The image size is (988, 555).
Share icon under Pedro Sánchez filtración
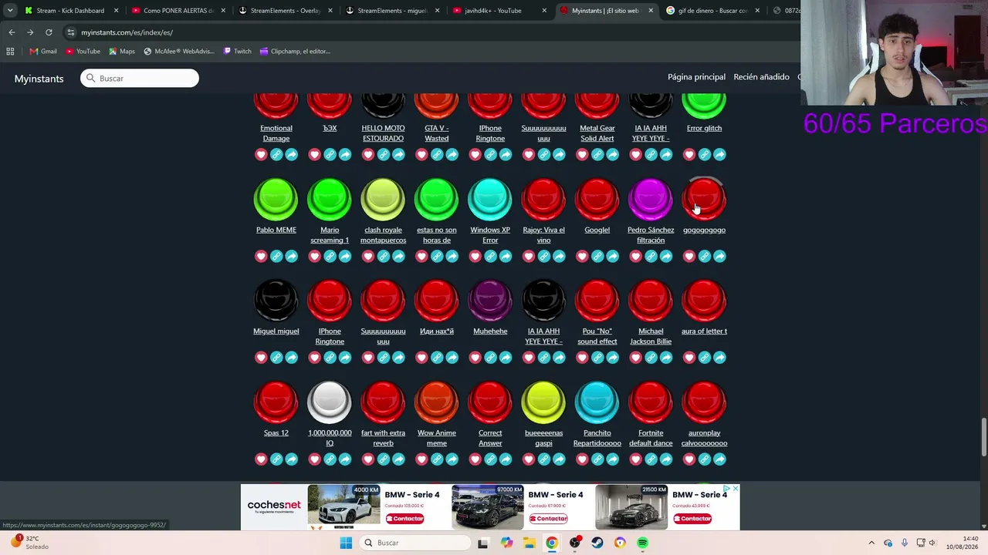(x=666, y=257)
